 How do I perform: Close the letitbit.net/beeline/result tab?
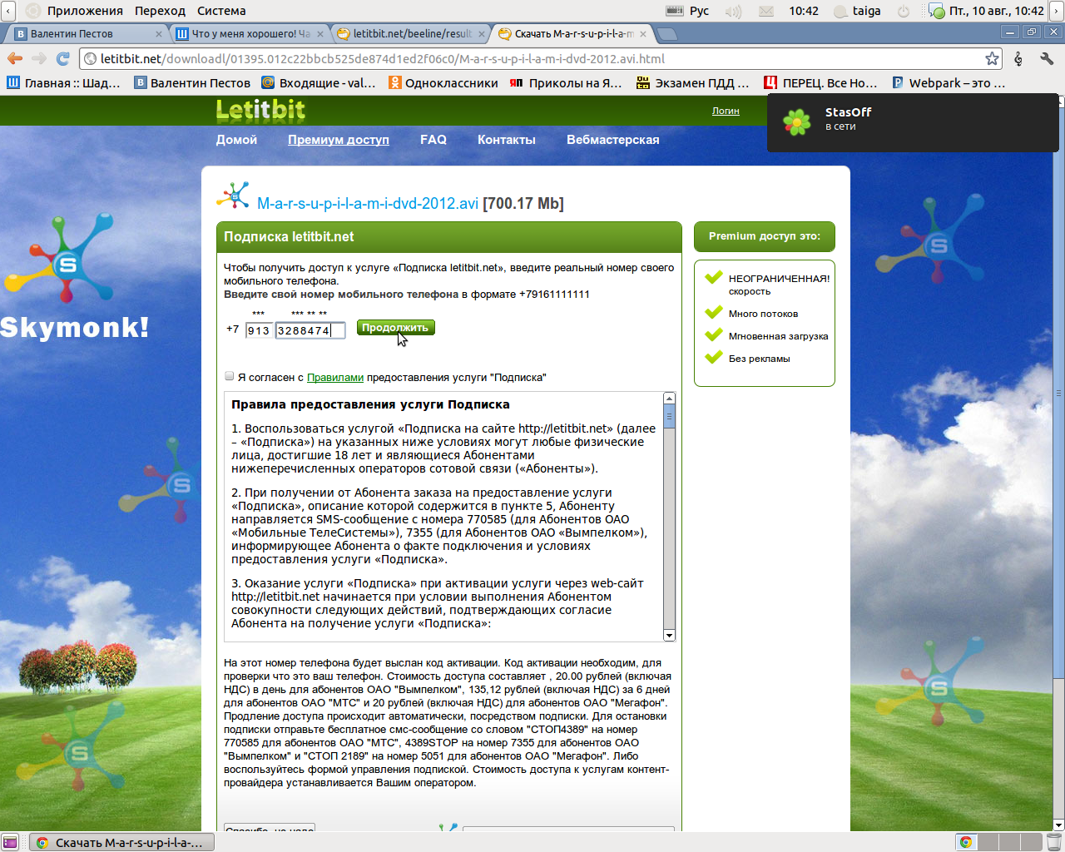click(x=482, y=34)
